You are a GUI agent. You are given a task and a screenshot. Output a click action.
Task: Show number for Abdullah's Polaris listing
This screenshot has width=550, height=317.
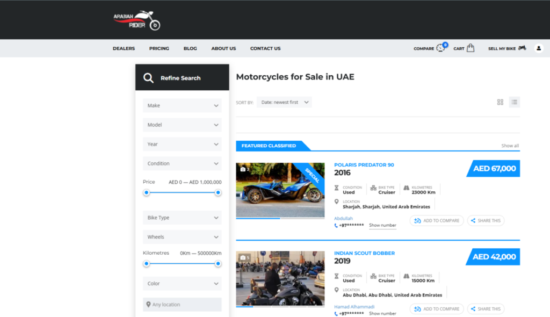[382, 225]
